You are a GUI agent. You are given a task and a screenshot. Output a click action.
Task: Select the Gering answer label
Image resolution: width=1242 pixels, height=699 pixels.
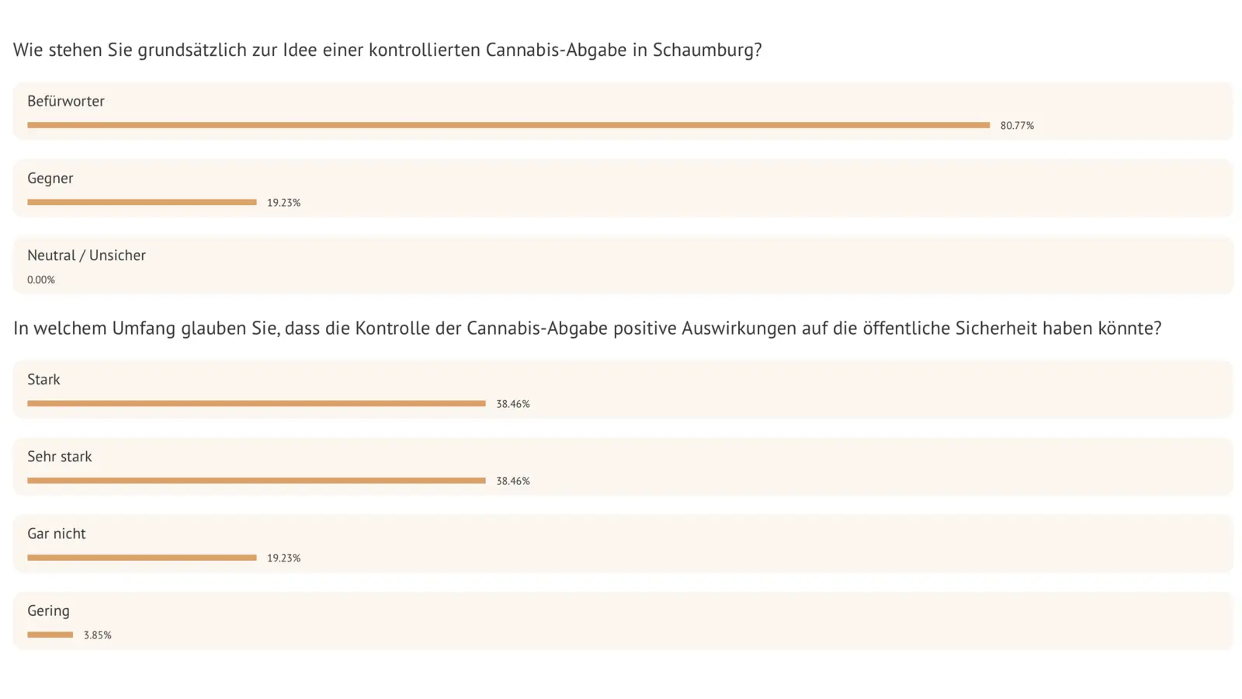point(48,610)
